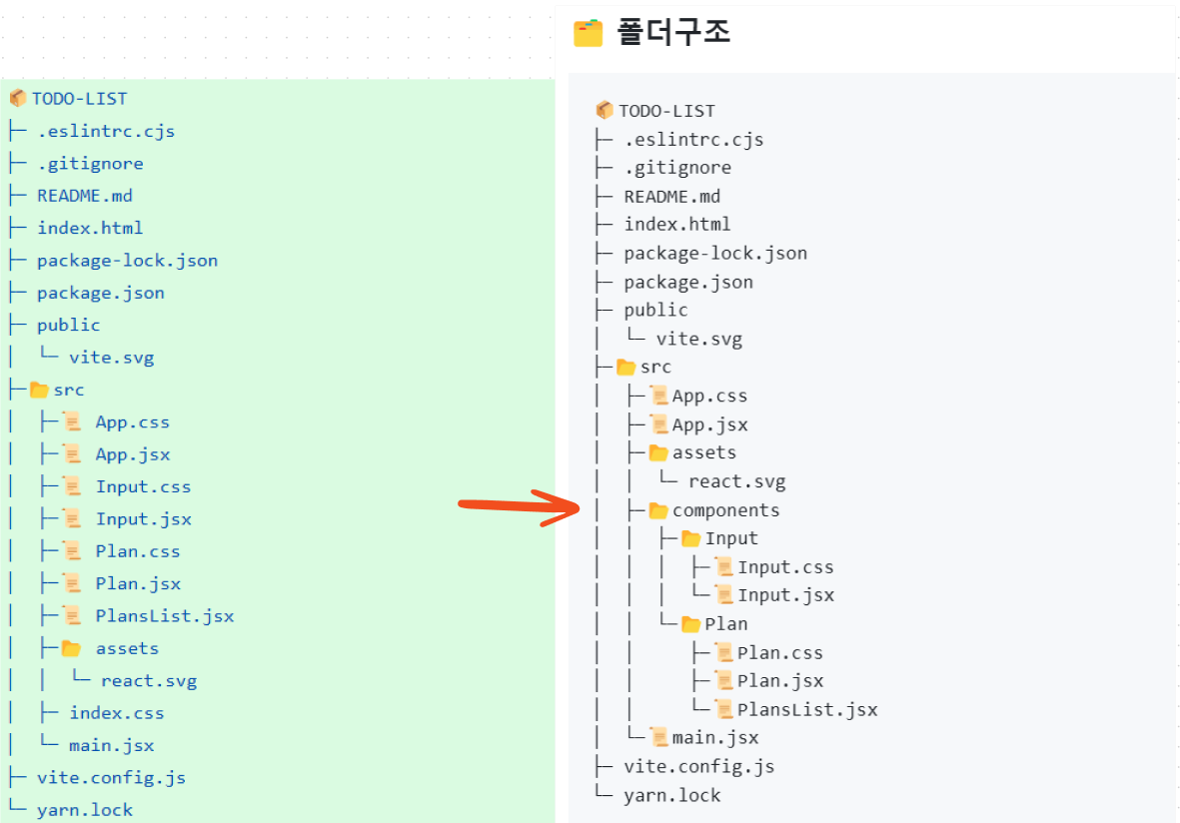The image size is (1180, 823).
Task: Click file icon next to PlansList.jsx on right
Action: coord(724,709)
